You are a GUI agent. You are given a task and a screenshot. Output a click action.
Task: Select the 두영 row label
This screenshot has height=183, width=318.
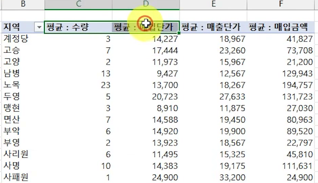tap(23, 96)
